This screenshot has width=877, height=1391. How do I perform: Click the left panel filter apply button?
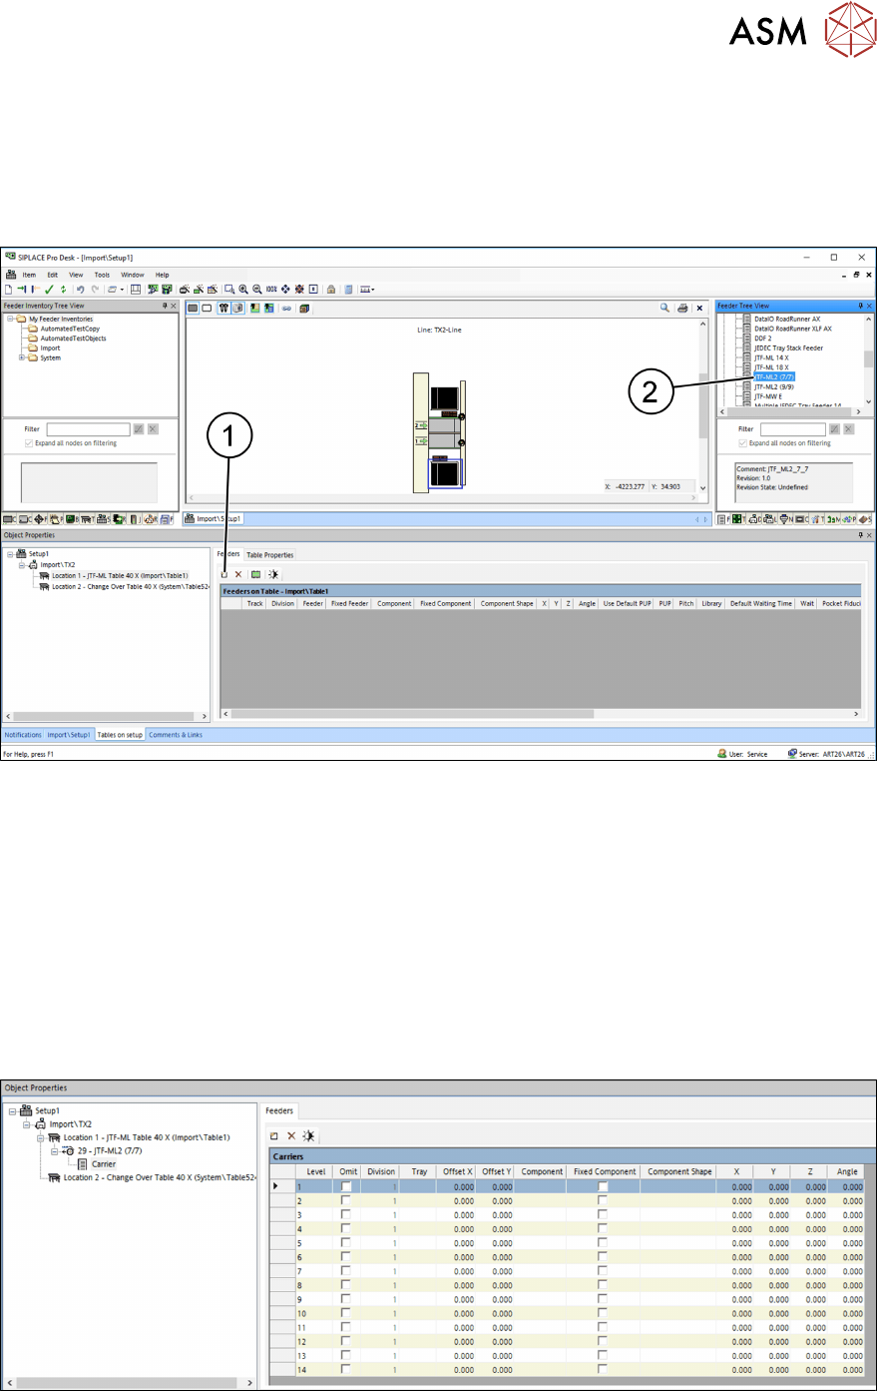click(x=139, y=428)
